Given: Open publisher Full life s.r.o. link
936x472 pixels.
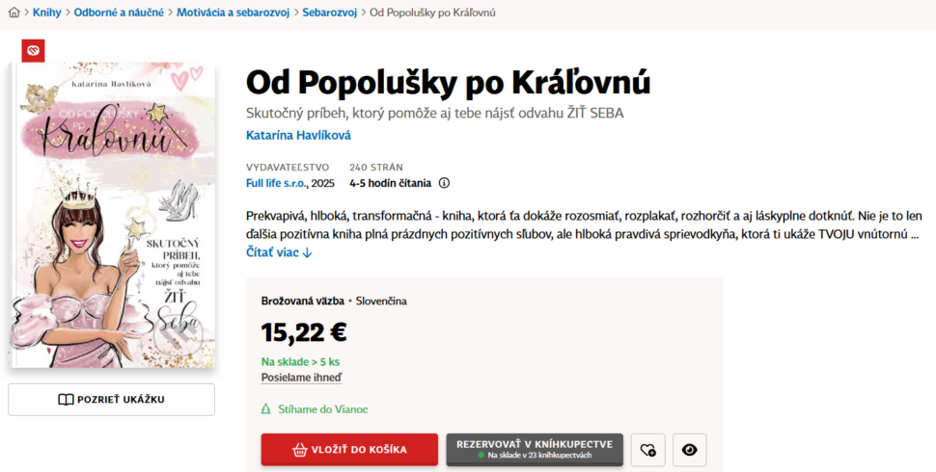Looking at the screenshot, I should (x=277, y=183).
